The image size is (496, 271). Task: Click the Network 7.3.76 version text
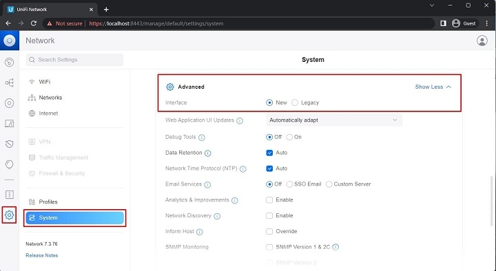click(41, 244)
